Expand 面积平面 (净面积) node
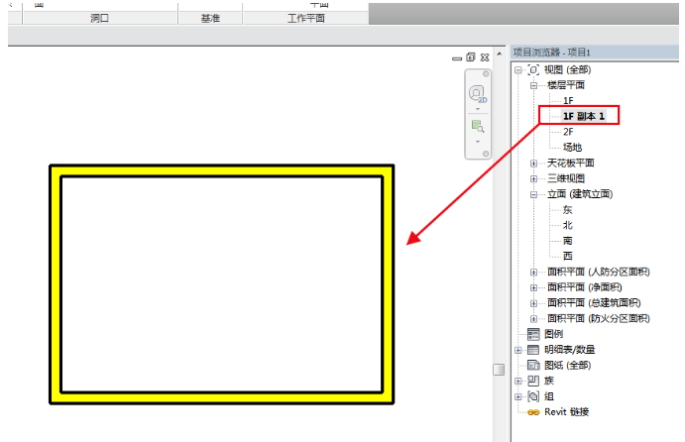685x442 pixels. [x=533, y=287]
